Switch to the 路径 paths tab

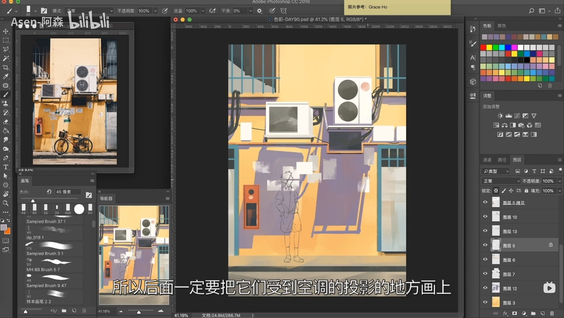501,160
